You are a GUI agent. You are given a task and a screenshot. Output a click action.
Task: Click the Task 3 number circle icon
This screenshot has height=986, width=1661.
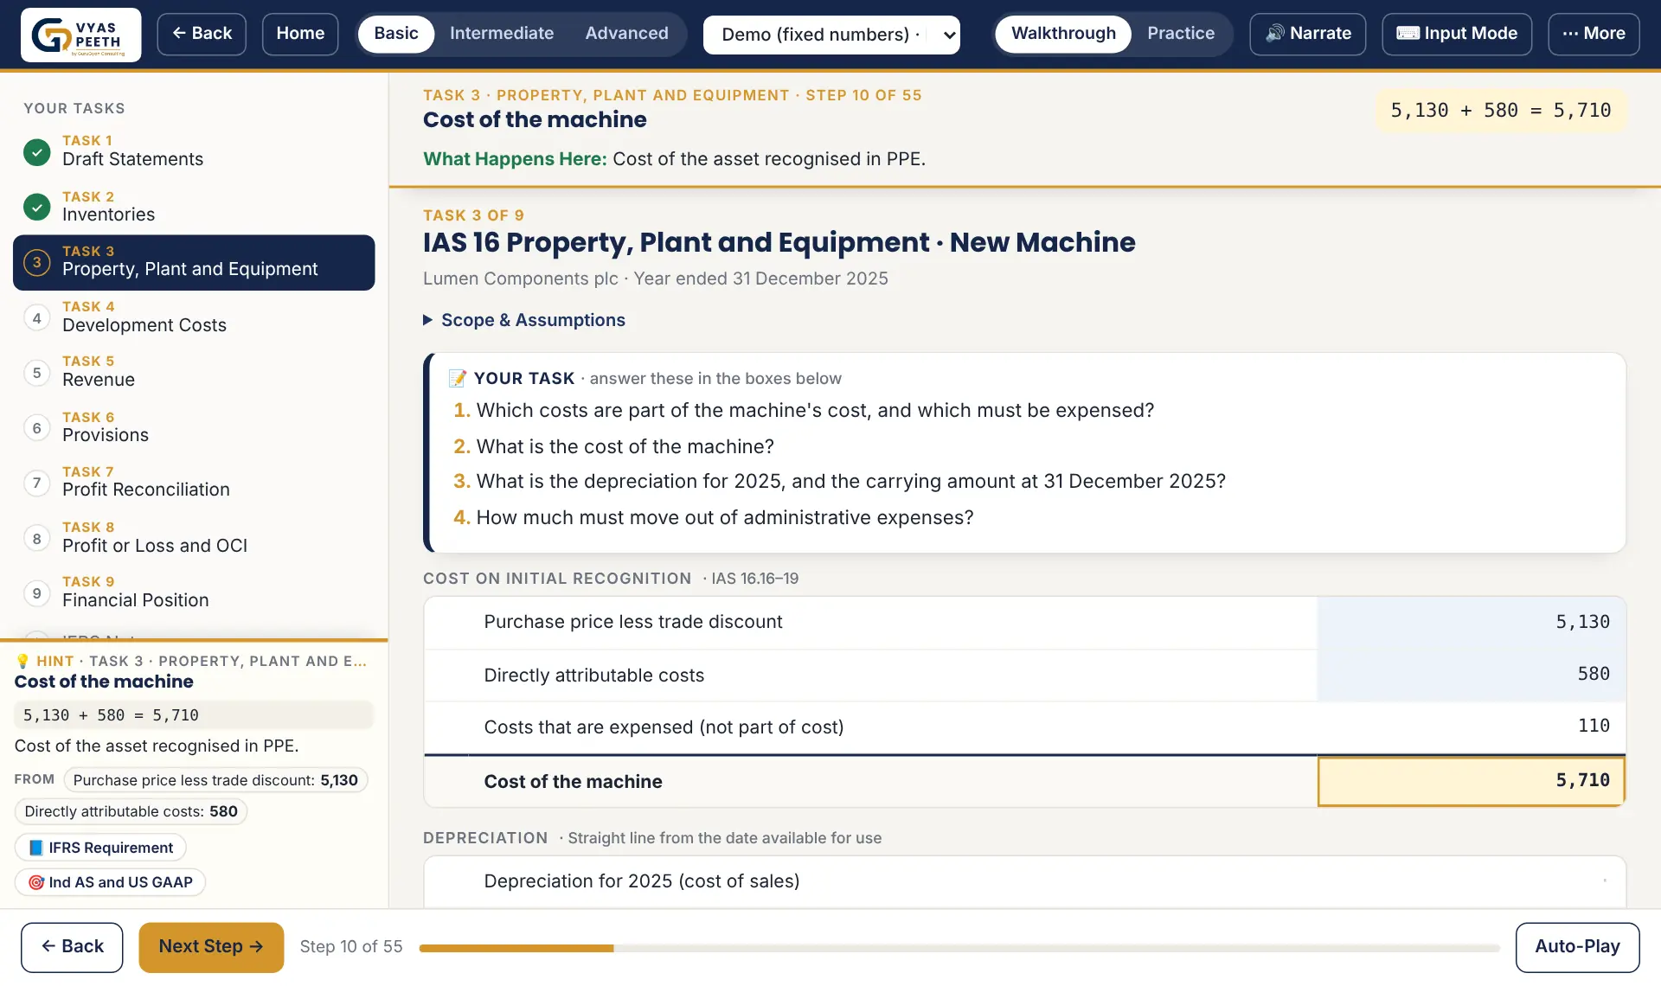(36, 262)
